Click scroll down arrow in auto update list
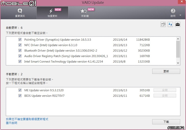 point(178,63)
